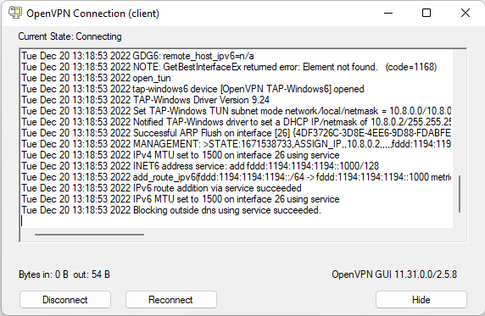Viewport: 485px width, 316px height.
Task: Click the log's vertical scrollbar thumb
Action: [460, 194]
